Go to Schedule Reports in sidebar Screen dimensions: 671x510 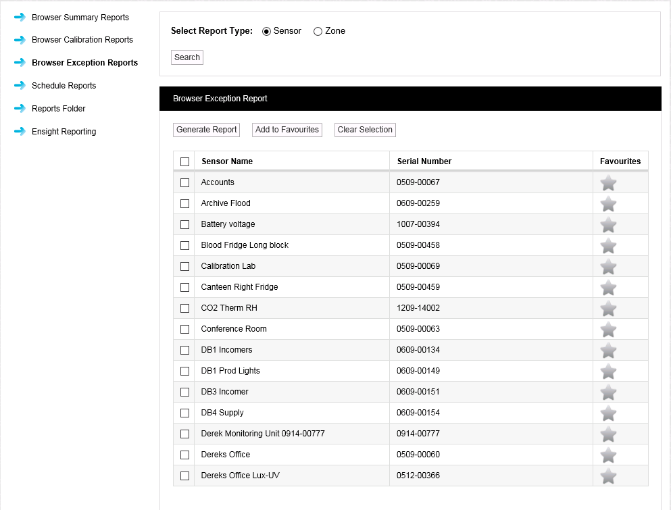[x=64, y=86]
